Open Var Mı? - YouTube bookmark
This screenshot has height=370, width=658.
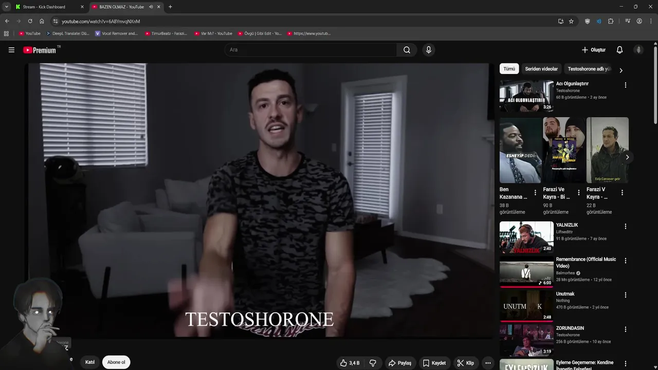pos(213,33)
